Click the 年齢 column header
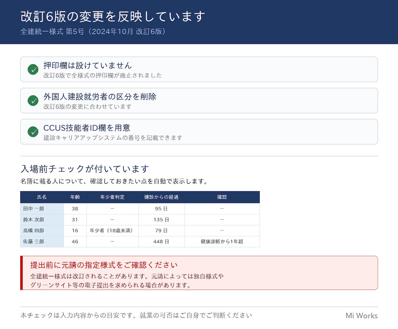Image resolution: width=398 pixels, height=329 pixels. click(75, 197)
